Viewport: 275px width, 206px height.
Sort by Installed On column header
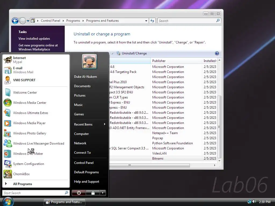(x=210, y=61)
